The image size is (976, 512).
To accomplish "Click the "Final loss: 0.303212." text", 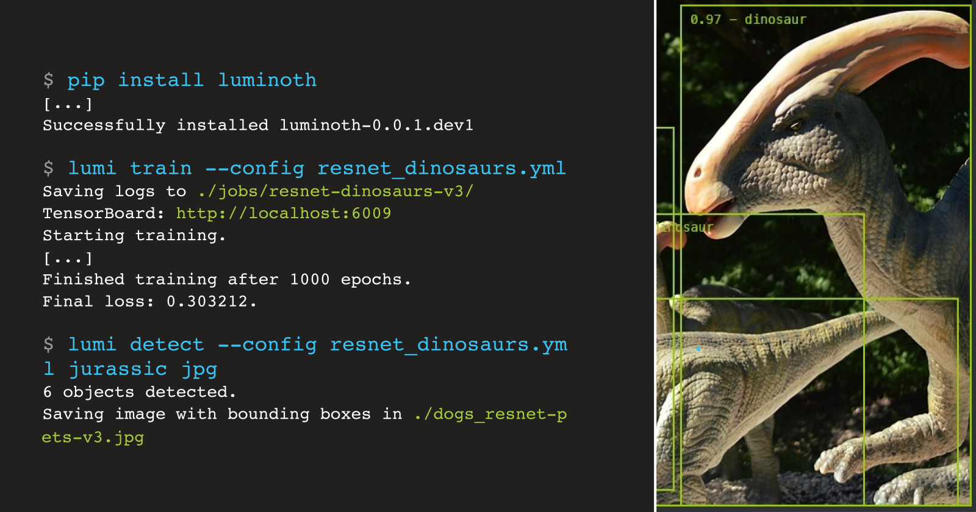I will coord(149,302).
